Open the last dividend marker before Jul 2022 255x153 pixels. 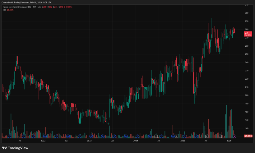pos(56,136)
